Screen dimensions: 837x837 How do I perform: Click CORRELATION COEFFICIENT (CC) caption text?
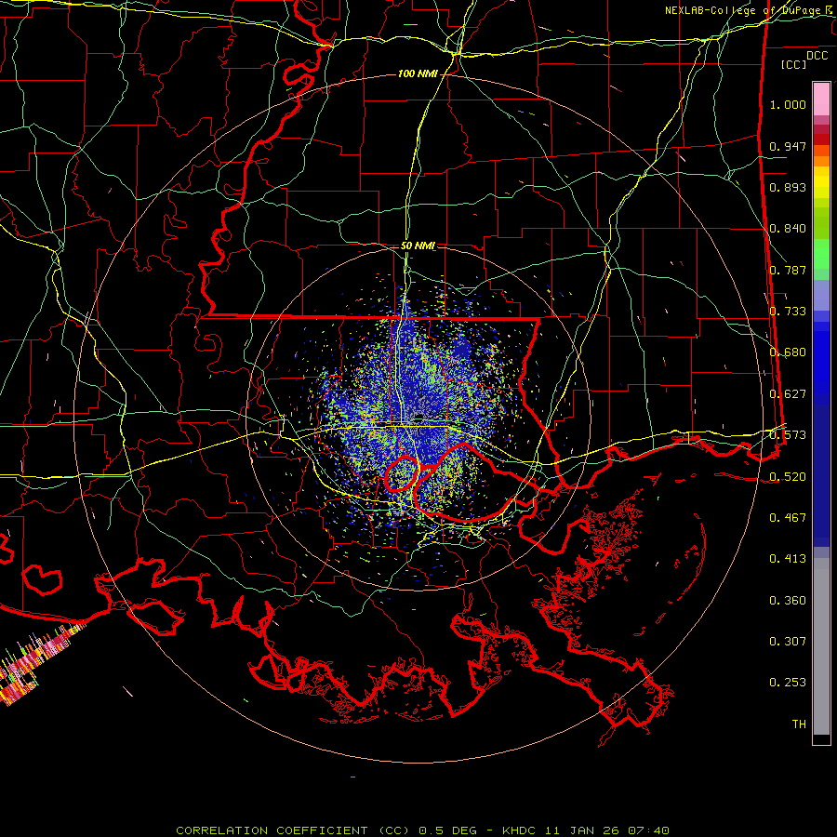coord(293,830)
